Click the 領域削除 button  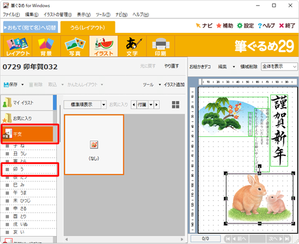coord(249,66)
